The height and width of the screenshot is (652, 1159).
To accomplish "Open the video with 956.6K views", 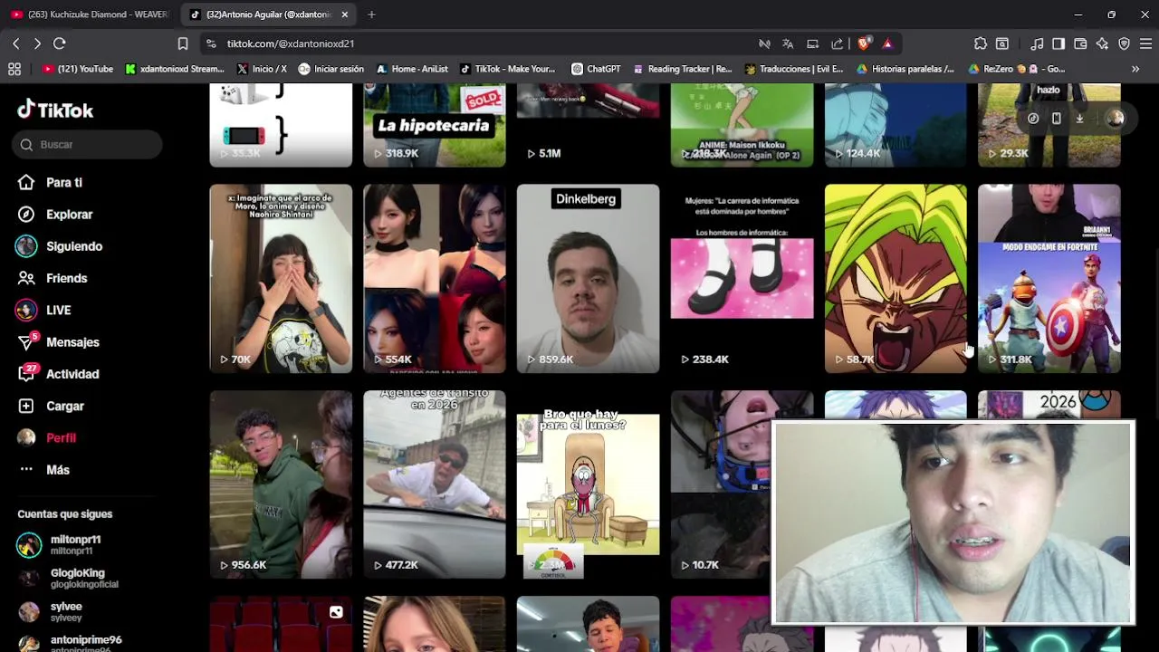I will click(281, 484).
